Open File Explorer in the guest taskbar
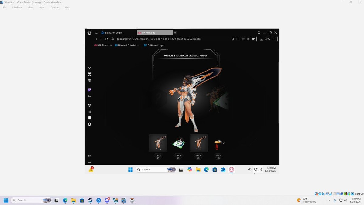Screen dimensions: 364x205 pos(198,170)
